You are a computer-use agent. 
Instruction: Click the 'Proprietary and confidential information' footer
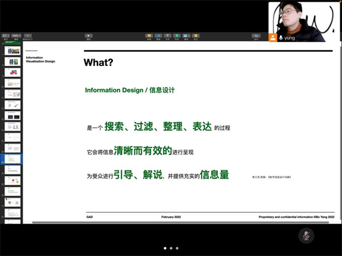[296, 217]
